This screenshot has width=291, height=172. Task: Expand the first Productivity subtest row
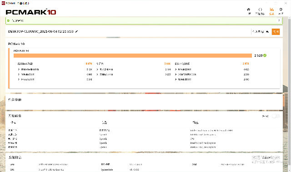(x=97, y=69)
